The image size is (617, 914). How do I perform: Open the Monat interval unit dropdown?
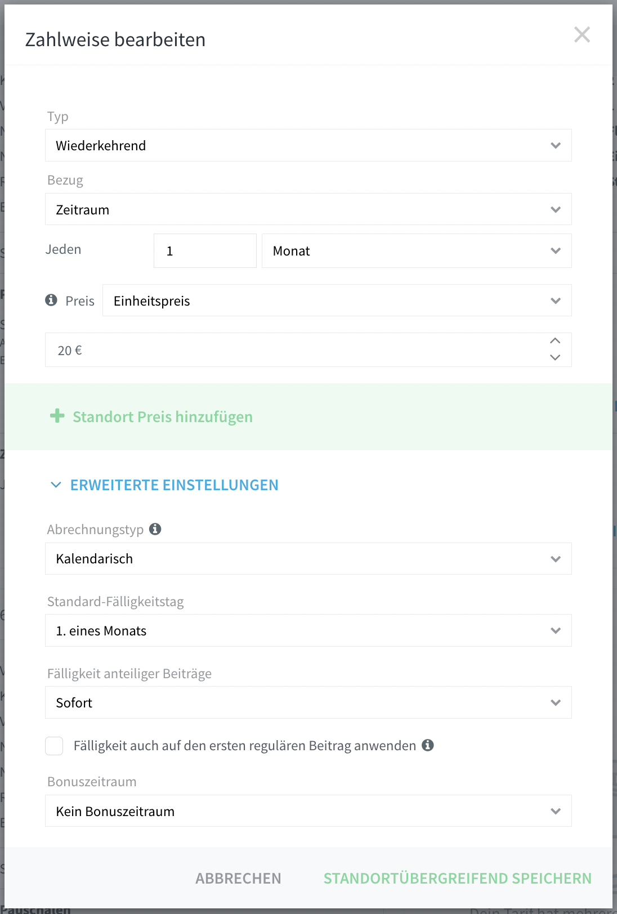tap(417, 250)
